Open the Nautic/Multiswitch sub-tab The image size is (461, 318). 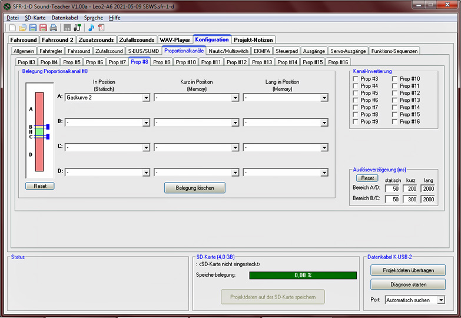[228, 51]
